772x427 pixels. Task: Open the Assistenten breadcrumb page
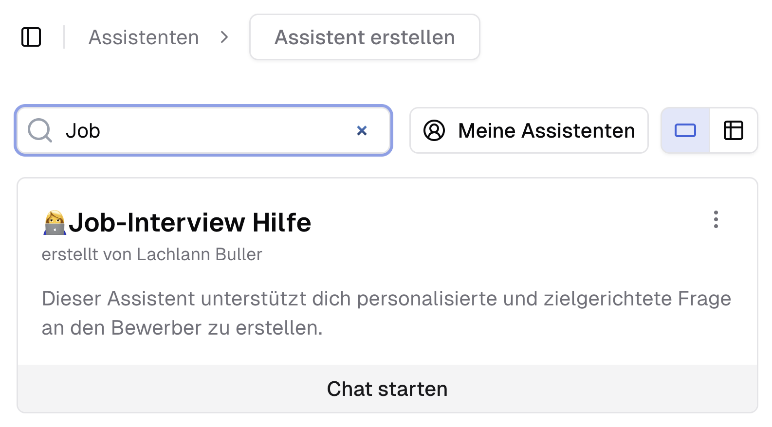click(144, 37)
